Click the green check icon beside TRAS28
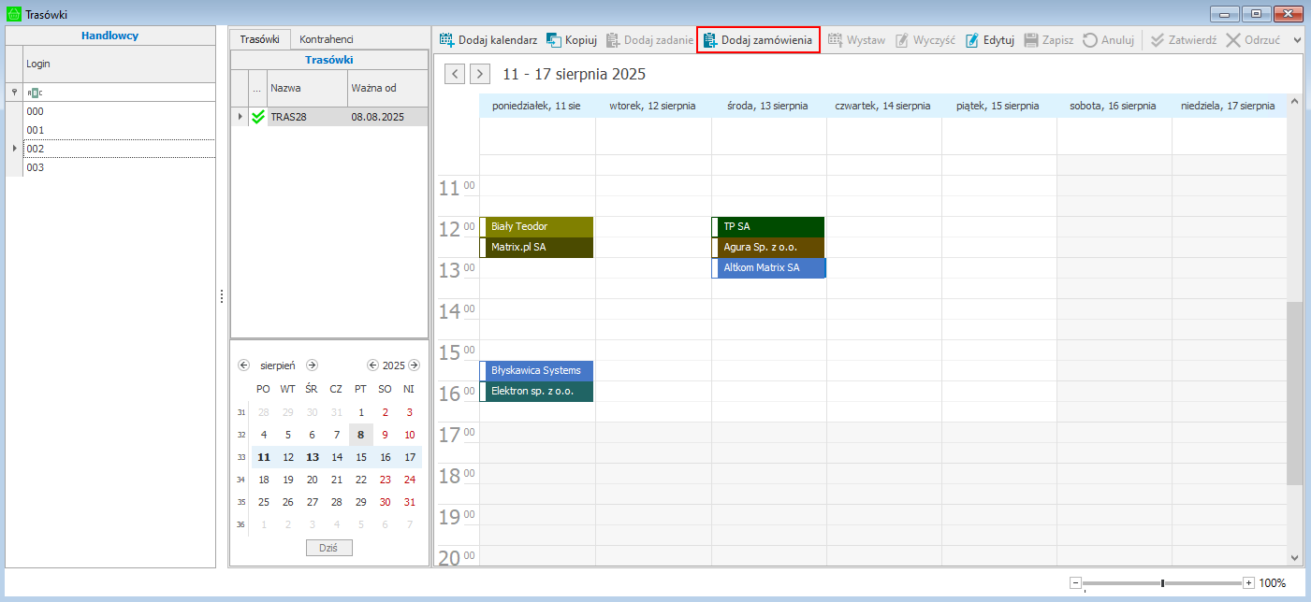 (x=258, y=117)
